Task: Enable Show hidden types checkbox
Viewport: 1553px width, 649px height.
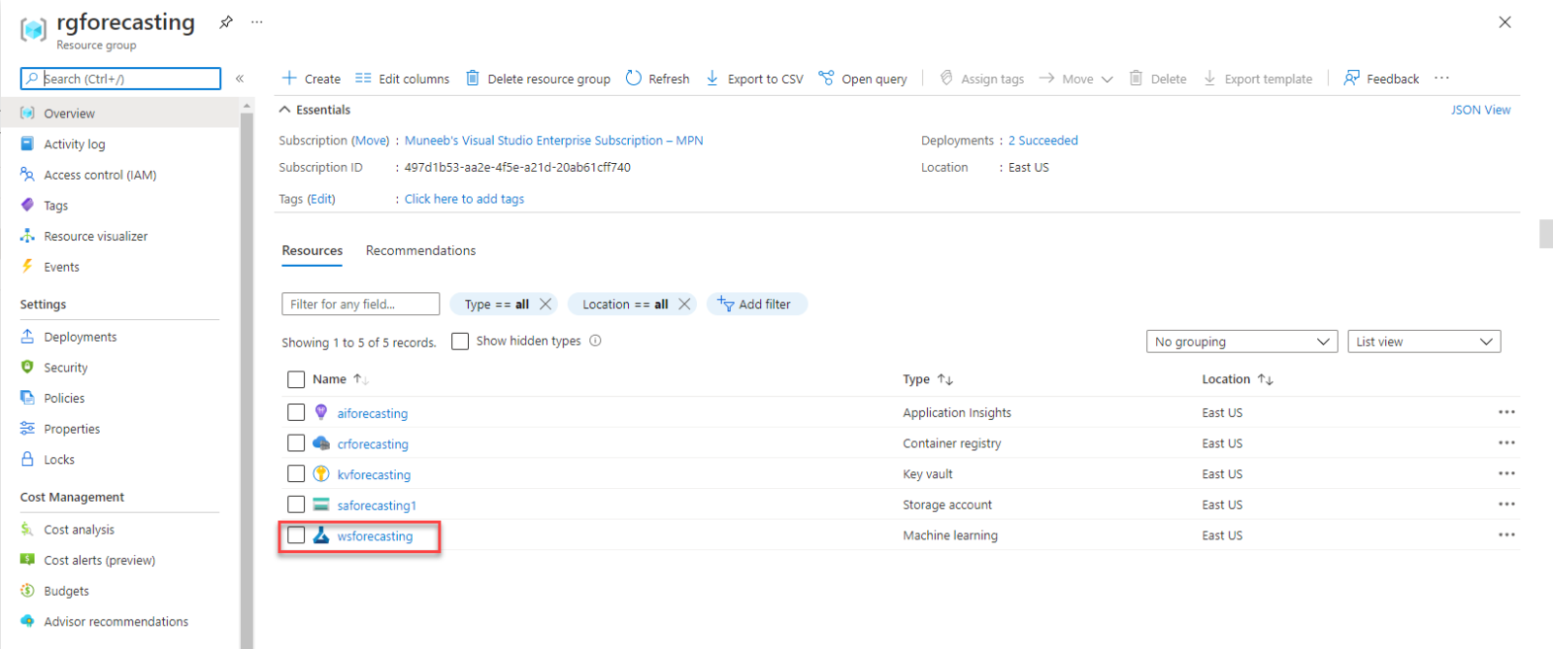Action: [x=460, y=341]
